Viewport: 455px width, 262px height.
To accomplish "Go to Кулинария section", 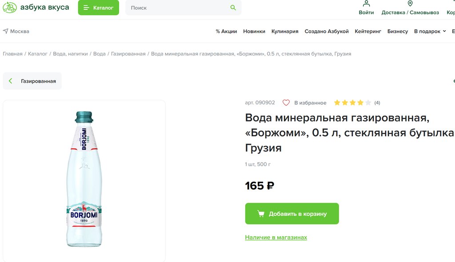I will tap(285, 32).
